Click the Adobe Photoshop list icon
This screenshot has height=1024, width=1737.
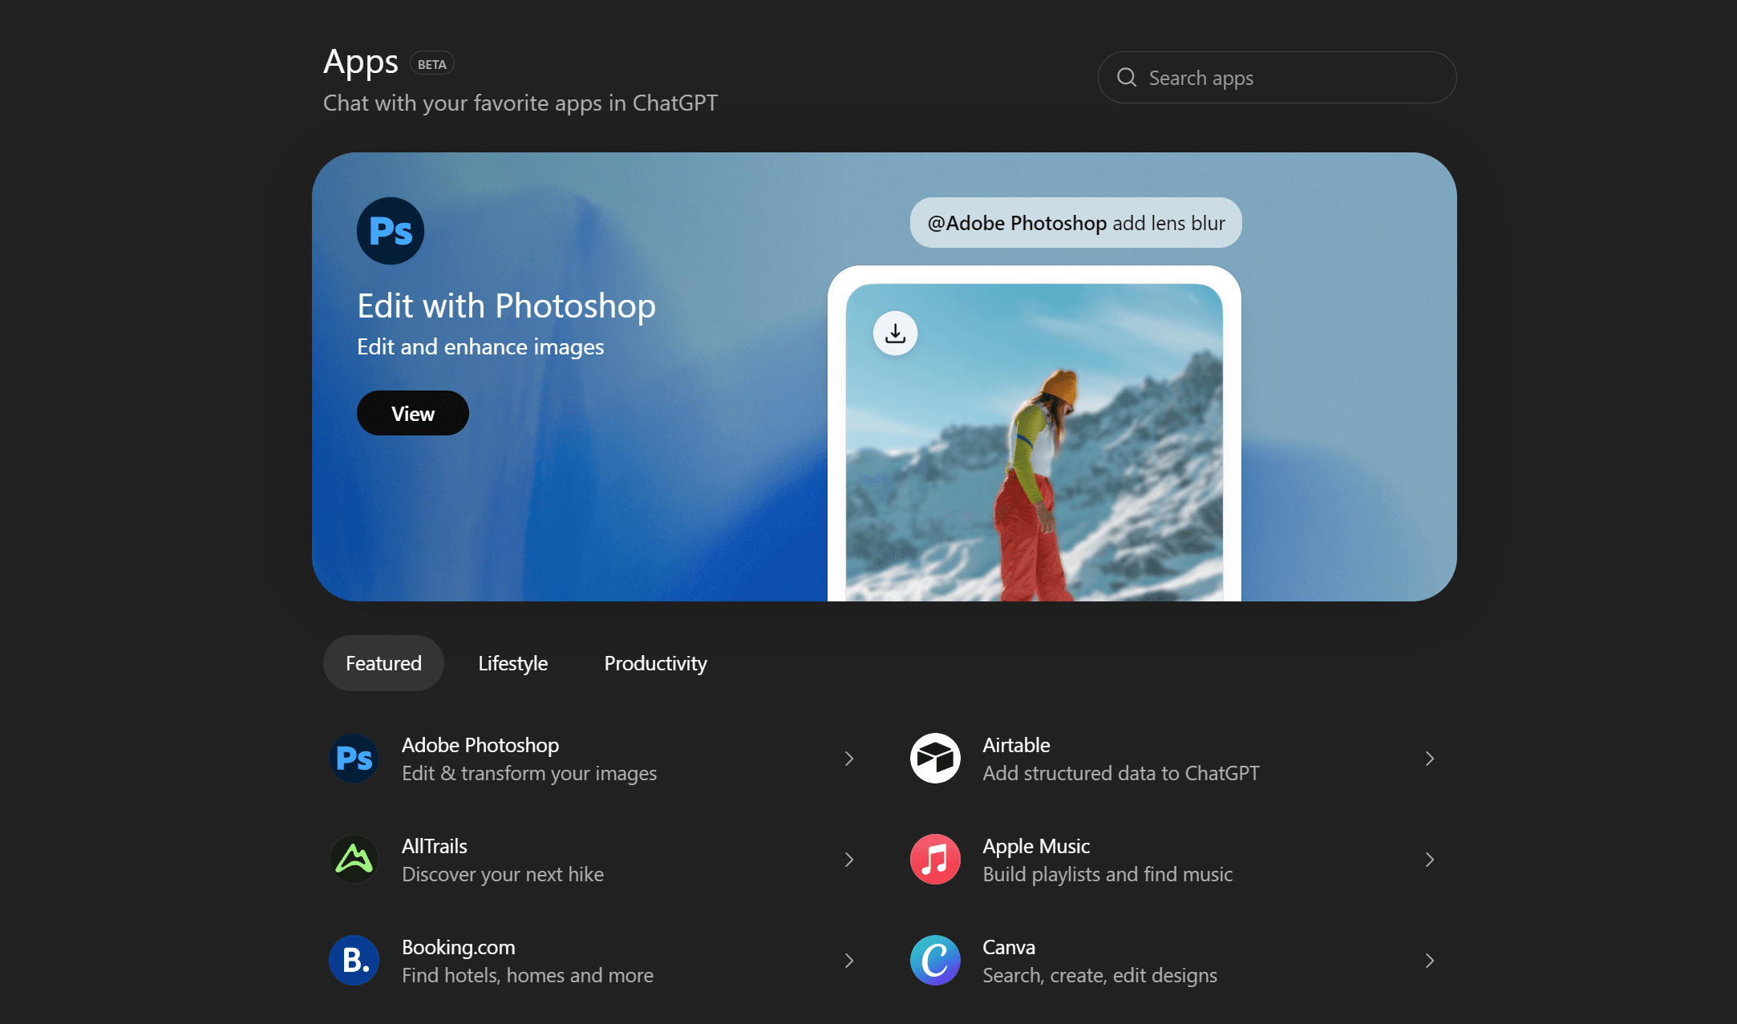[354, 759]
